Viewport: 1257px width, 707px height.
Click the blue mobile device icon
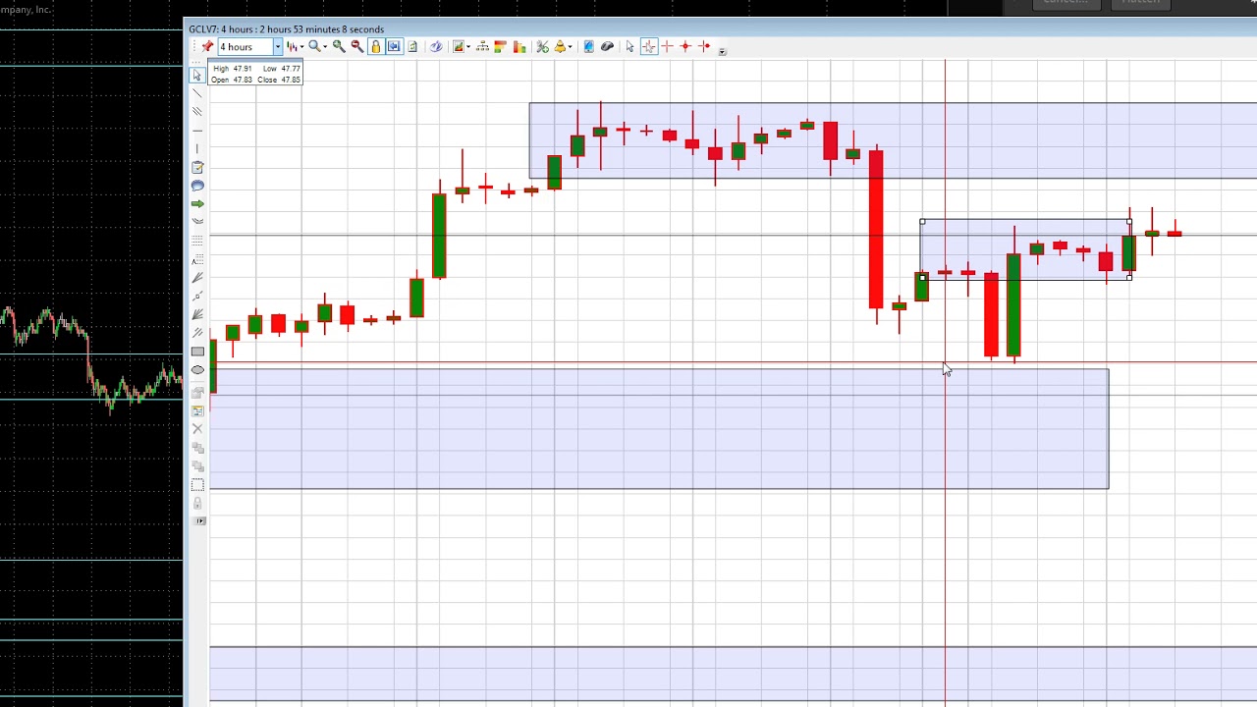589,46
